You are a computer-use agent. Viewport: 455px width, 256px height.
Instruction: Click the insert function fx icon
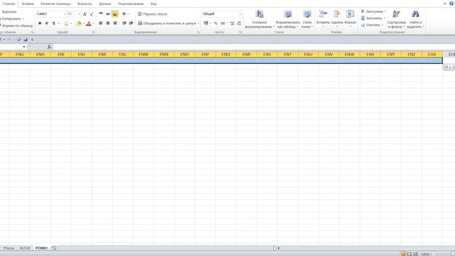pos(49,47)
